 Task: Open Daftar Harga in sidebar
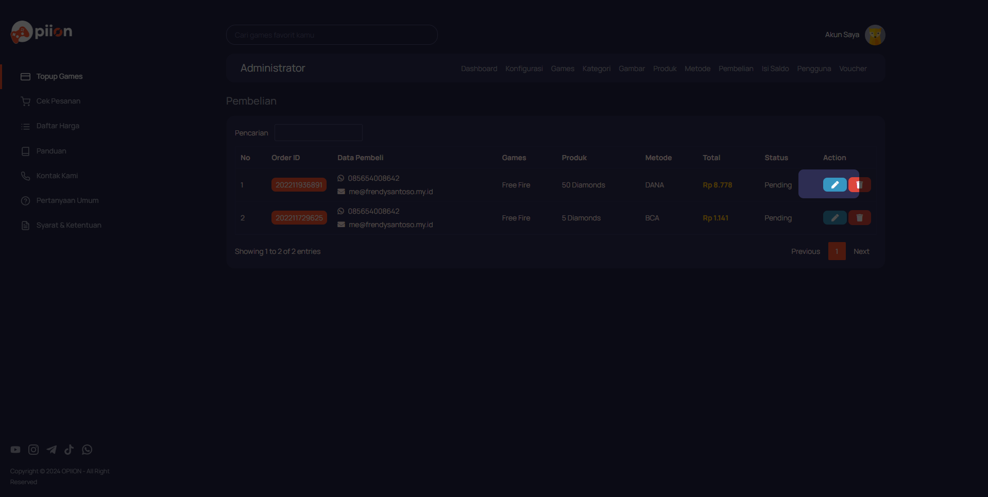58,126
